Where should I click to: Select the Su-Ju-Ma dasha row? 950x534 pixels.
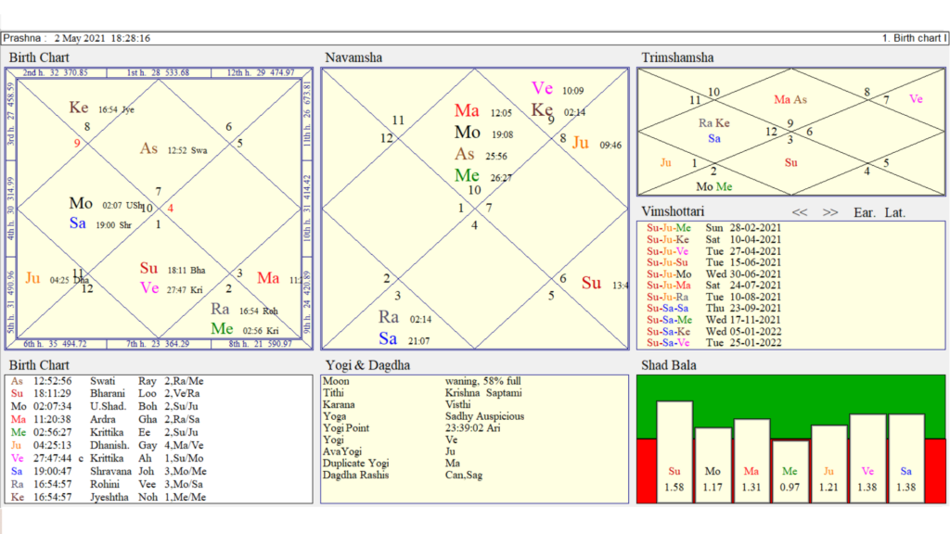tap(713, 286)
